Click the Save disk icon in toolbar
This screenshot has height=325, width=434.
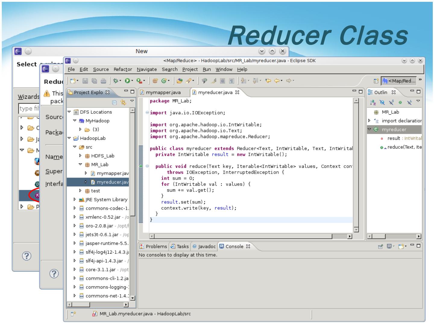[85, 81]
